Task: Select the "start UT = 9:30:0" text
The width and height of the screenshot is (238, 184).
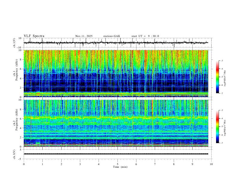Action: [x=145, y=36]
